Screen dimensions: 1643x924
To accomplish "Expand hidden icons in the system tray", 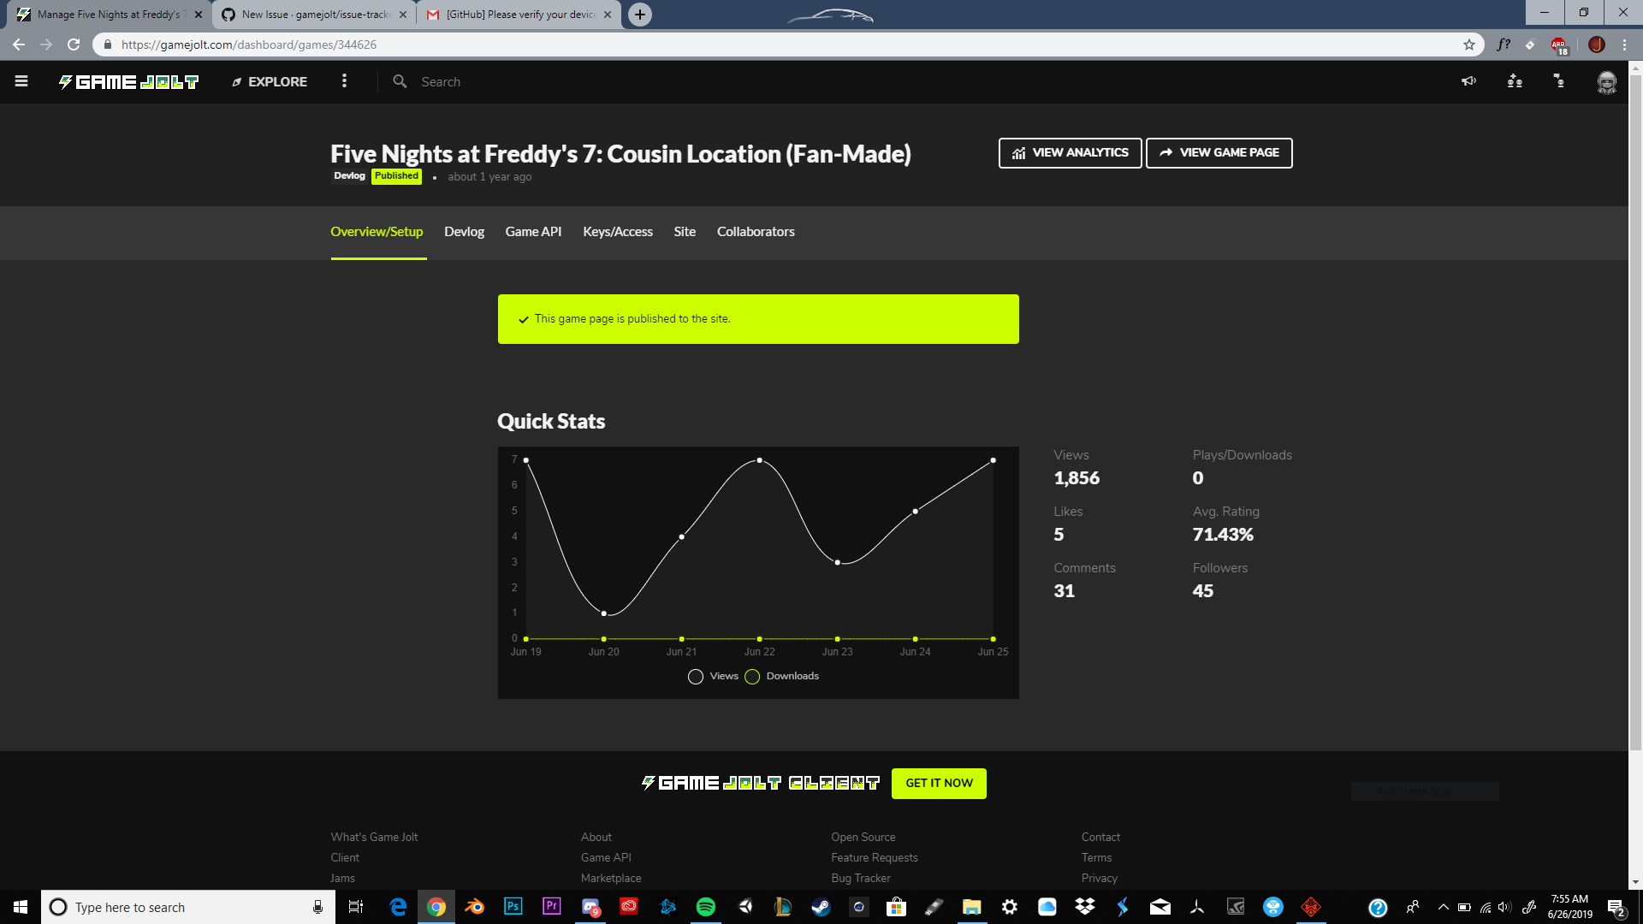I will coord(1444,907).
